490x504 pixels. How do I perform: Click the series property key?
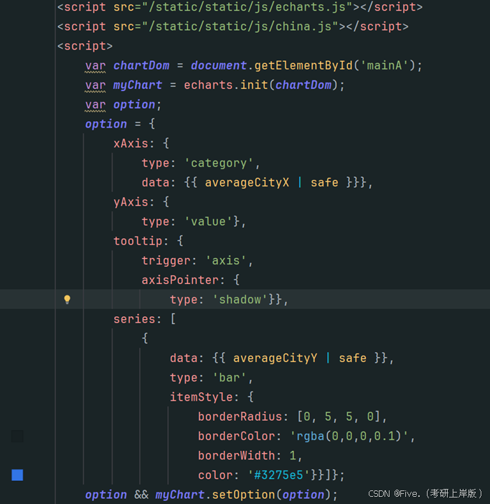(x=134, y=319)
